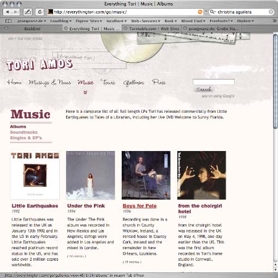Close the praegnanz.de tab

click(x=185, y=28)
